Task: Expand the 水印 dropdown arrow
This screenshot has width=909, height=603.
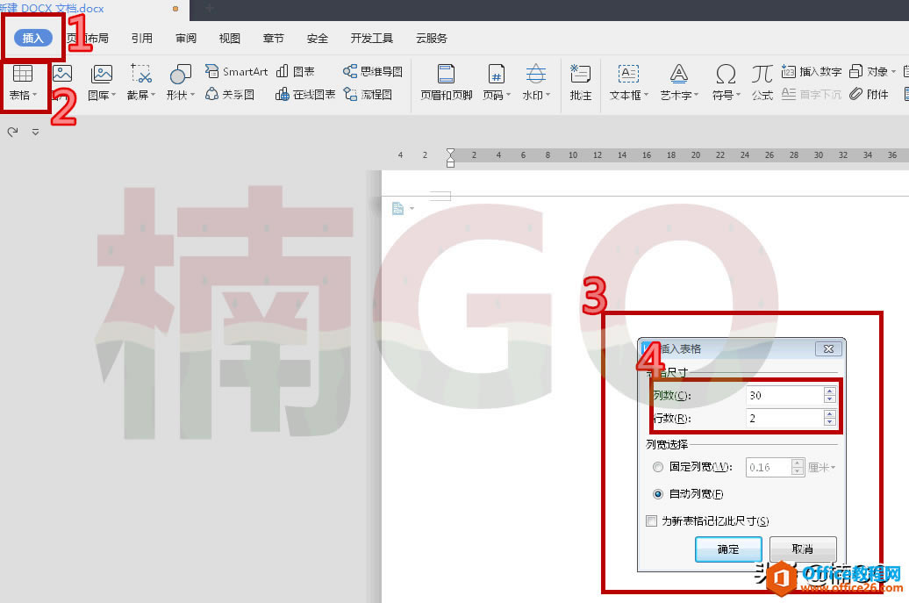Action: click(548, 95)
